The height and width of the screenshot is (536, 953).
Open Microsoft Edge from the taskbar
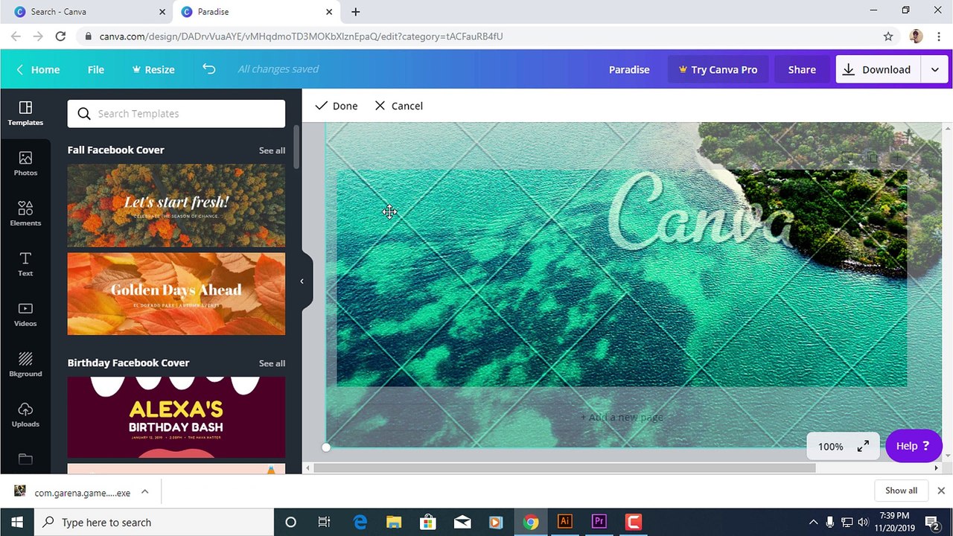point(360,522)
